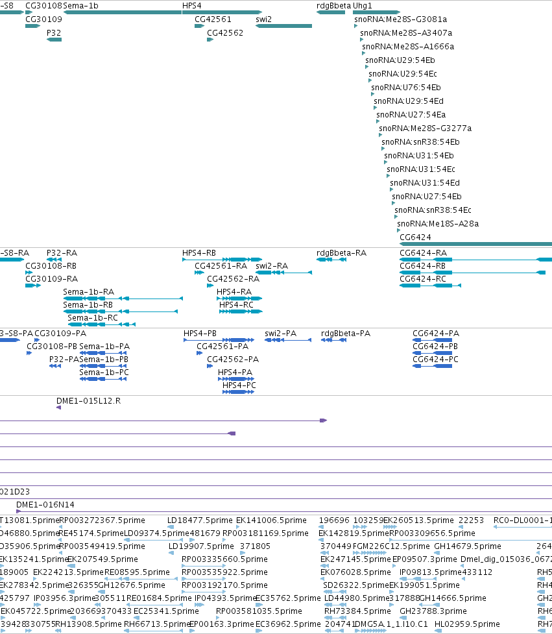The width and height of the screenshot is (552, 634).
Task: Select snoRNA:U76:54Eb feature label
Action: (405, 88)
